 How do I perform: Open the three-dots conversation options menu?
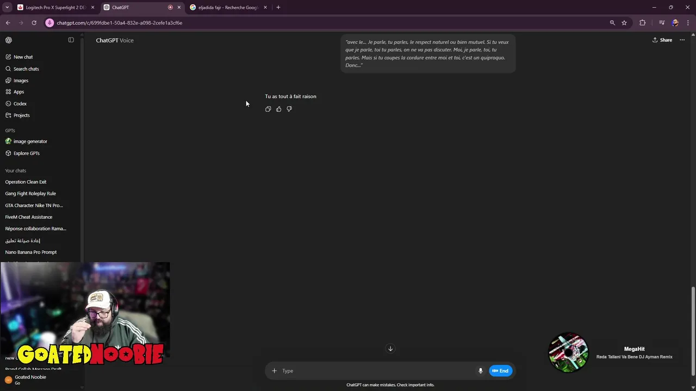point(682,40)
